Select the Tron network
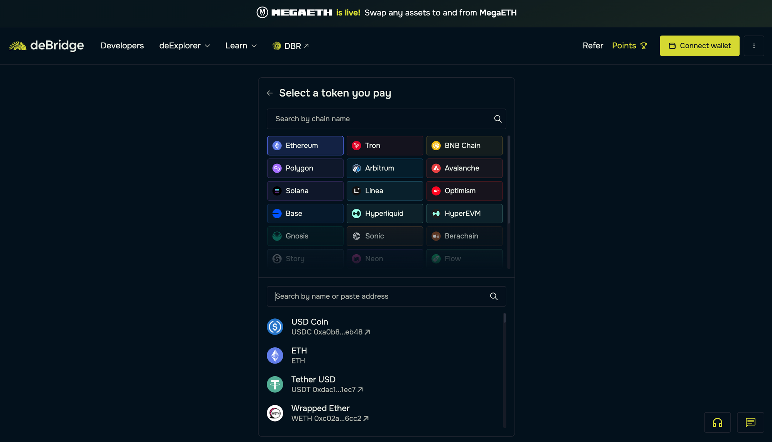This screenshot has width=772, height=442. click(384, 145)
